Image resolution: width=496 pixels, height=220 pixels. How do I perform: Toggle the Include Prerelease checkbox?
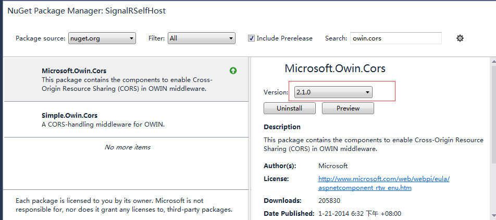click(251, 38)
